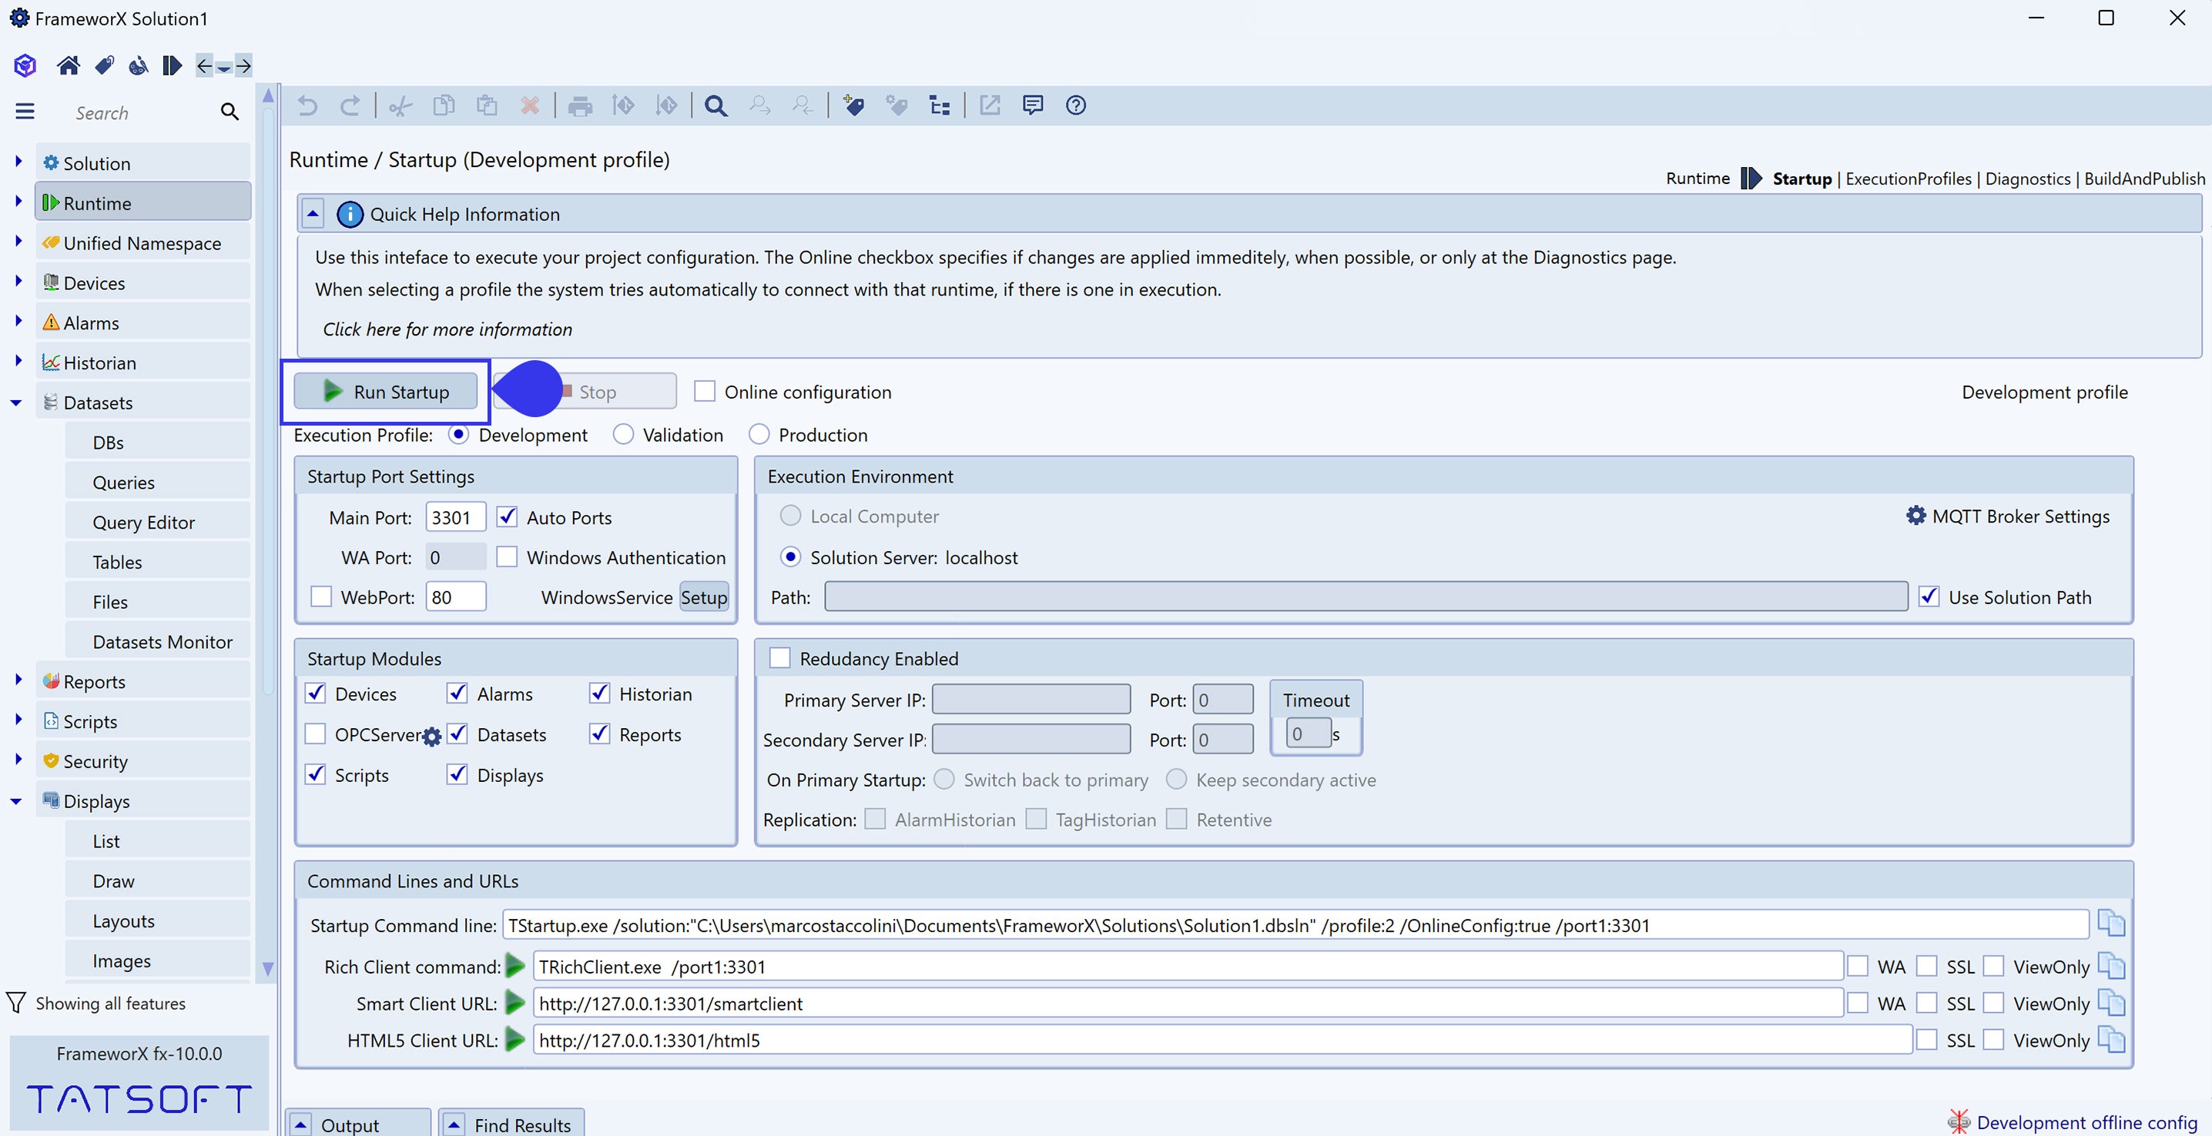
Task: Click the Paste toolbar icon
Action: pyautogui.click(x=487, y=105)
